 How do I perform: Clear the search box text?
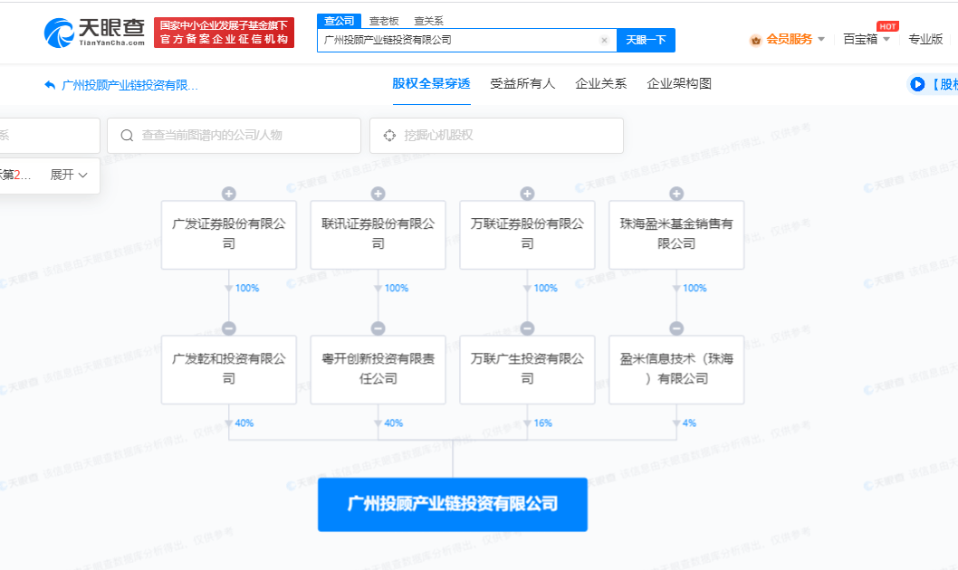(604, 41)
